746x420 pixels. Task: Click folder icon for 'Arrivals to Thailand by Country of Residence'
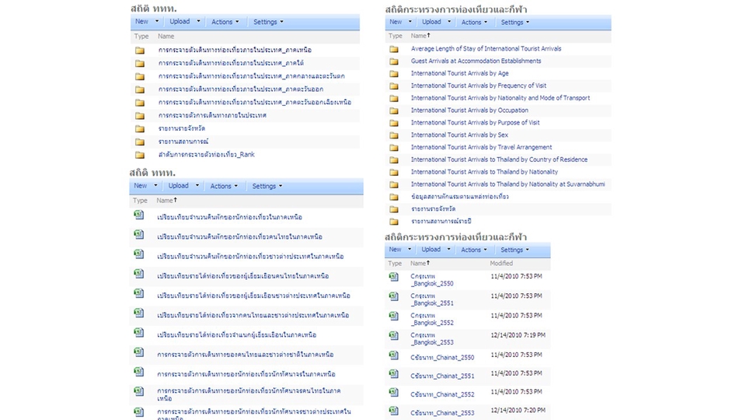click(394, 160)
